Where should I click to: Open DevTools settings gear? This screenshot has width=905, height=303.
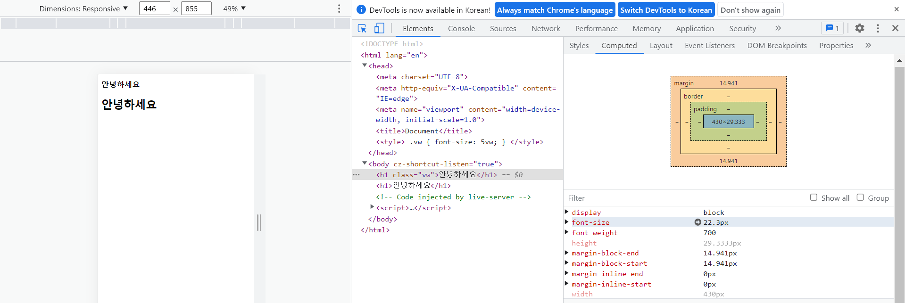[860, 28]
